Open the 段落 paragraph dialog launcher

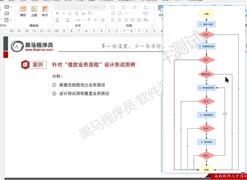pos(152,26)
